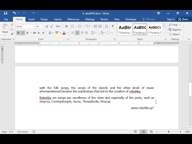The width and height of the screenshot is (192, 144).
Task: Click the Tell me search field
Action: click(x=149, y=19)
